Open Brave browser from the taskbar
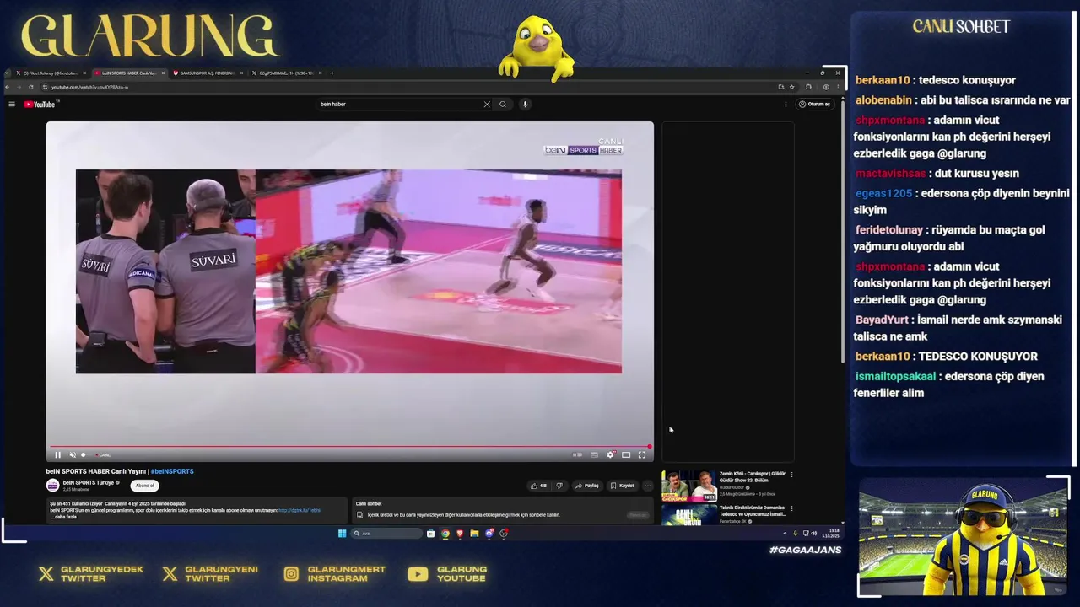The height and width of the screenshot is (607, 1080). point(460,533)
